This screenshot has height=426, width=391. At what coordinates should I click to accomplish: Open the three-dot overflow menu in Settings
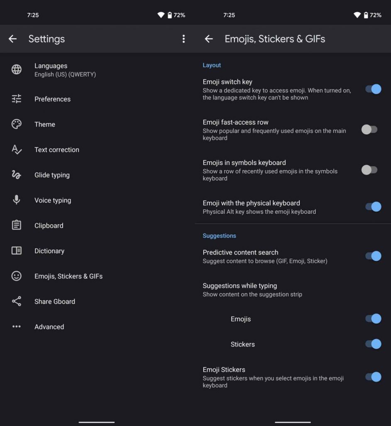click(183, 39)
